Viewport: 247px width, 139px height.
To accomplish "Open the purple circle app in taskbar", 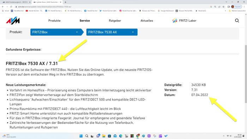I will pos(149,136).
